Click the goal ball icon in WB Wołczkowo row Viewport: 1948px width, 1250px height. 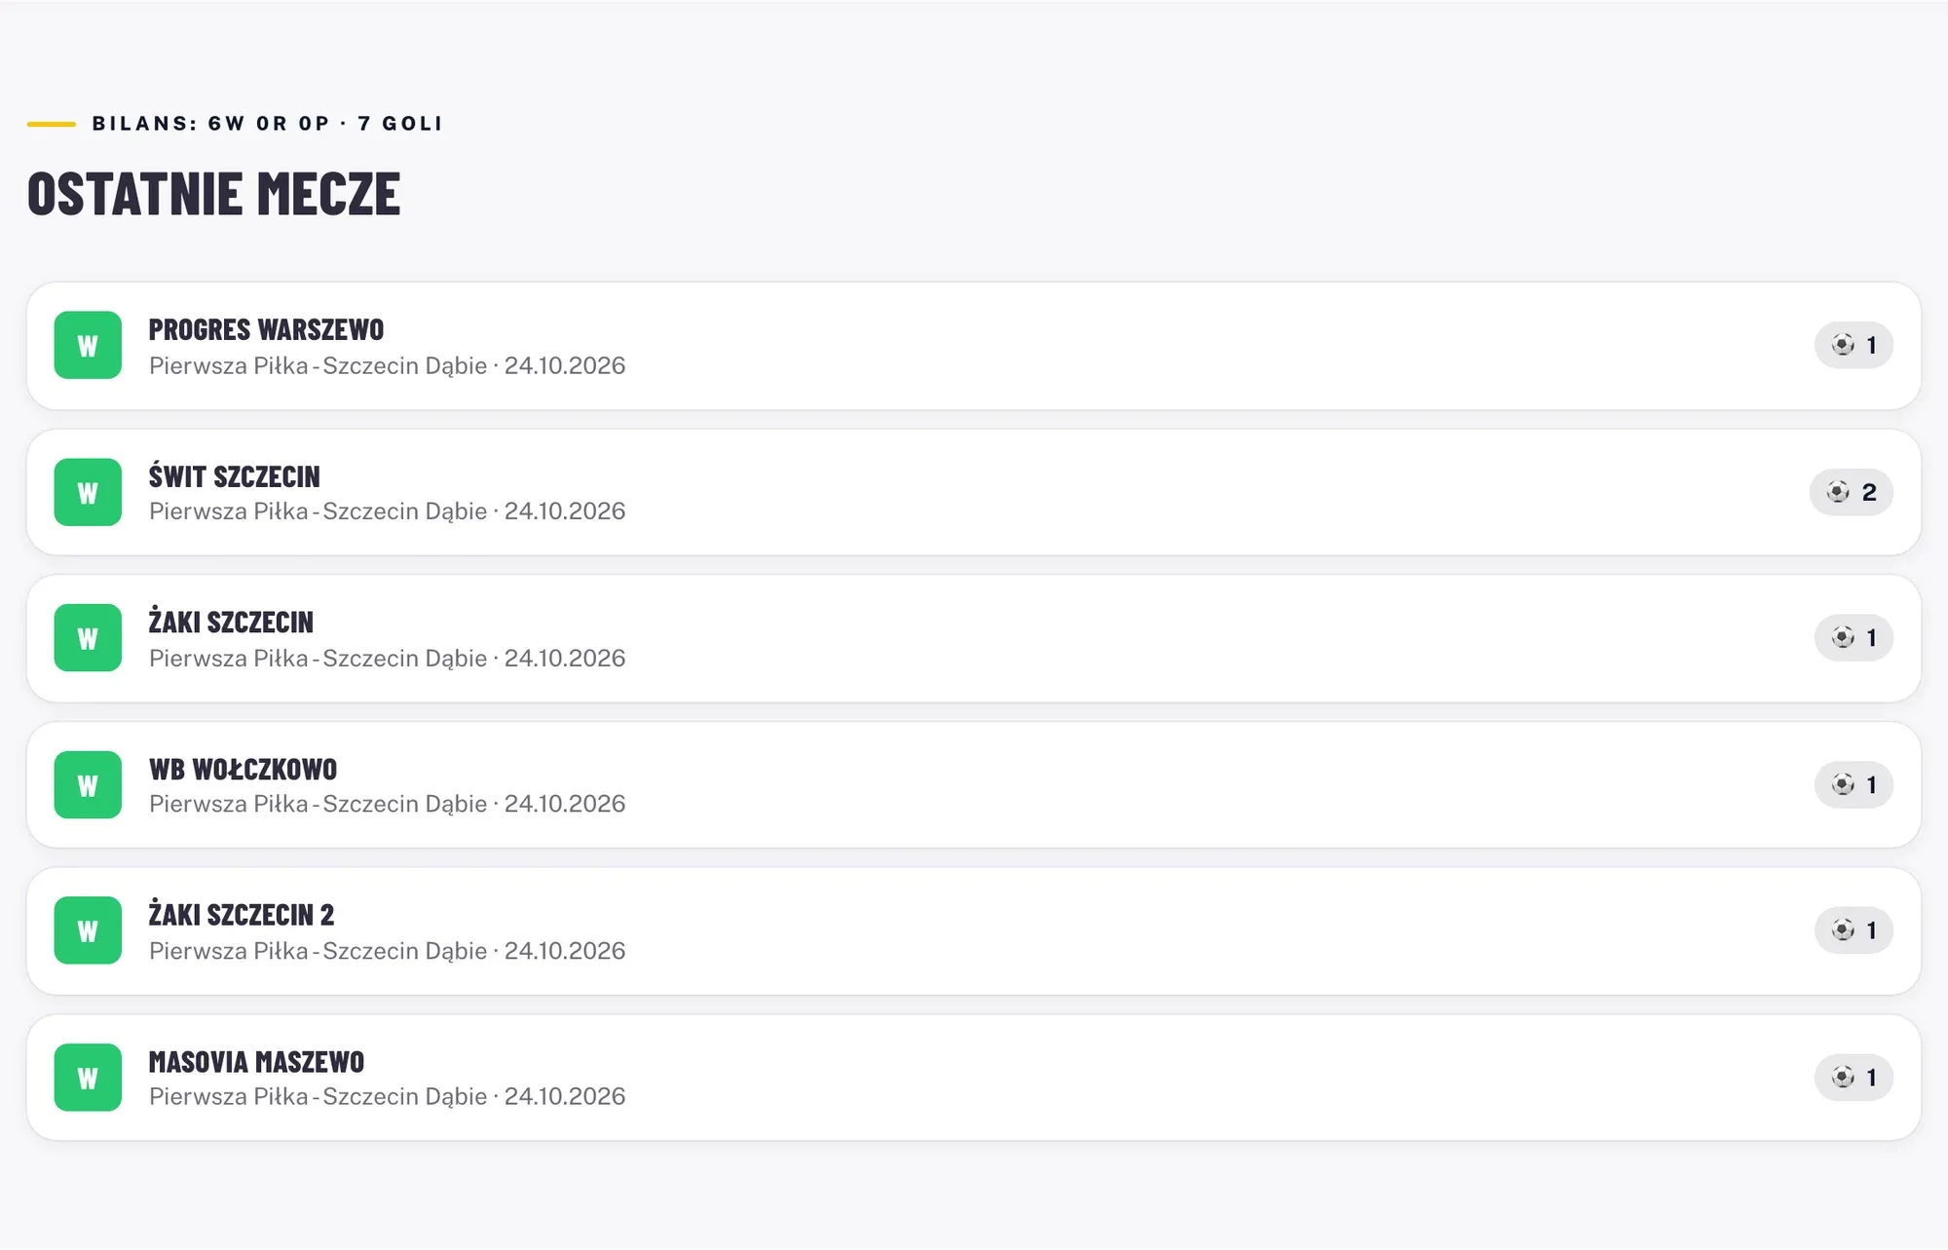1843,784
